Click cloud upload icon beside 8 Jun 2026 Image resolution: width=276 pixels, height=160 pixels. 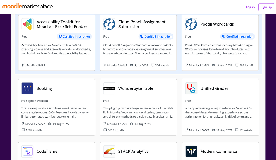click(x=131, y=65)
